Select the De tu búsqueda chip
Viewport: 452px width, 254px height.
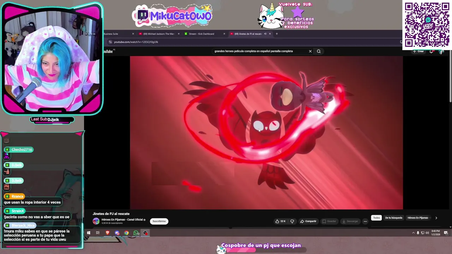tap(393, 218)
